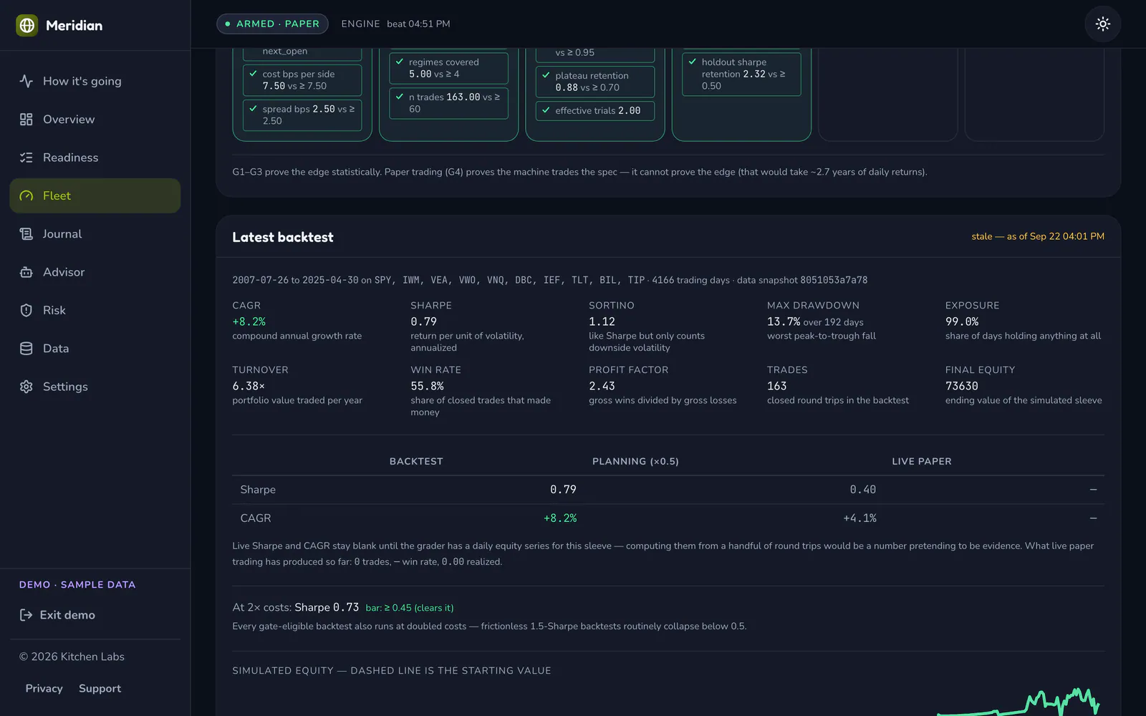Open the Privacy link
The height and width of the screenshot is (716, 1146).
tap(44, 688)
